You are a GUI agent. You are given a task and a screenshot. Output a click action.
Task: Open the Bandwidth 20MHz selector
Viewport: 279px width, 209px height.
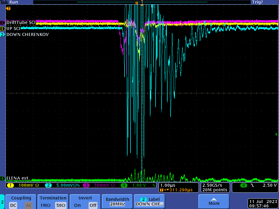pos(118,202)
